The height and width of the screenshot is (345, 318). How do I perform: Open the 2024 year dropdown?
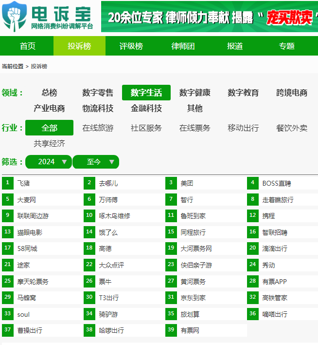point(49,162)
